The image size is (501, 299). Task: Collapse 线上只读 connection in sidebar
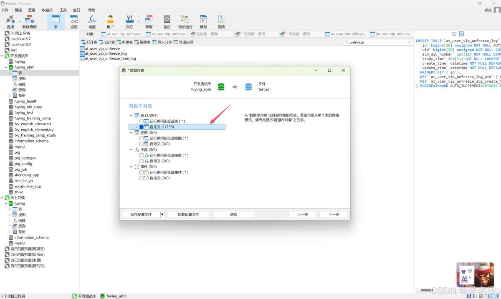2,198
